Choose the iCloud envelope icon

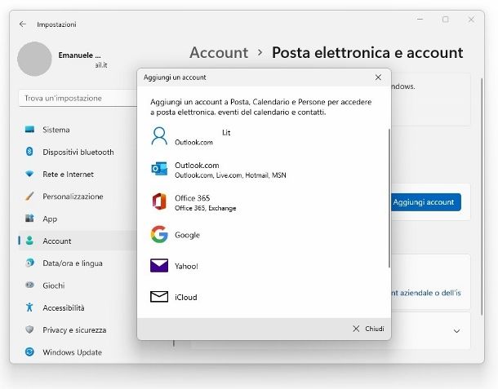coord(159,297)
